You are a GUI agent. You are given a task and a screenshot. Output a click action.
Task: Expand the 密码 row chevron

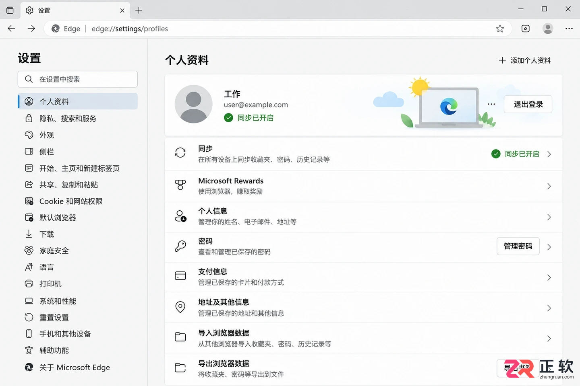[549, 247]
